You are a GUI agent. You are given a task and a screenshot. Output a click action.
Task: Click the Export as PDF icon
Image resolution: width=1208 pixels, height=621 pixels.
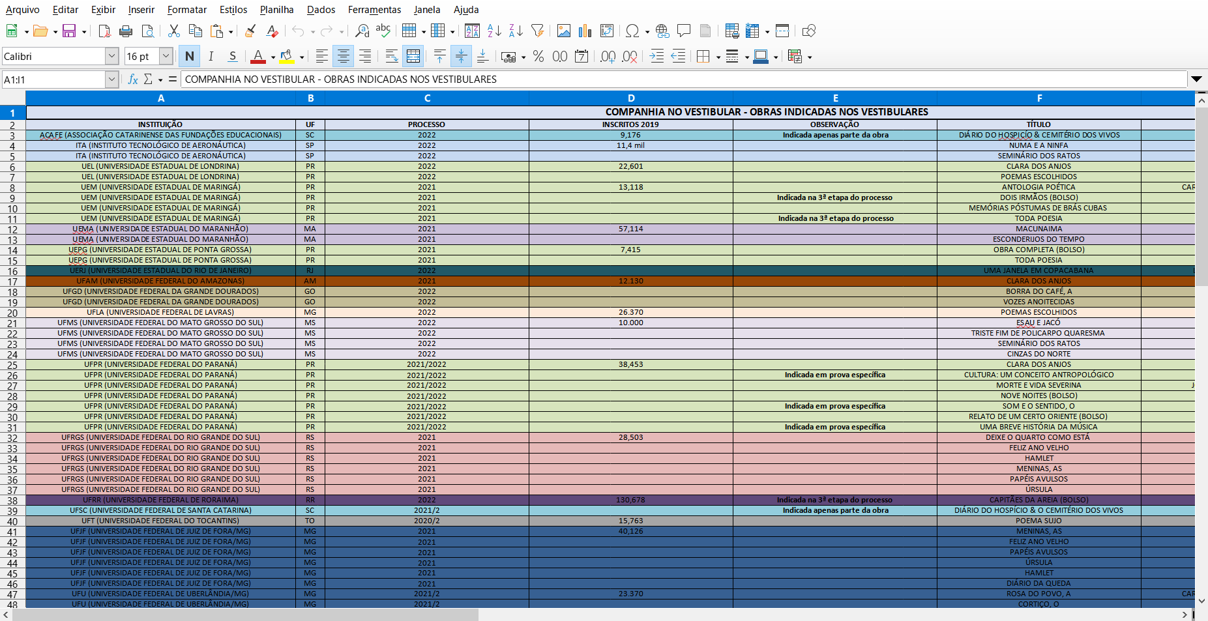[104, 31]
